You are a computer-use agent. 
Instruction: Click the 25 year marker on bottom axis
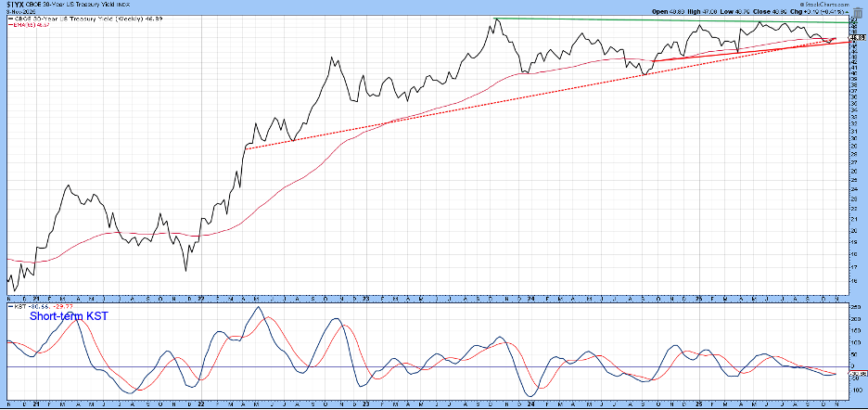696,404
